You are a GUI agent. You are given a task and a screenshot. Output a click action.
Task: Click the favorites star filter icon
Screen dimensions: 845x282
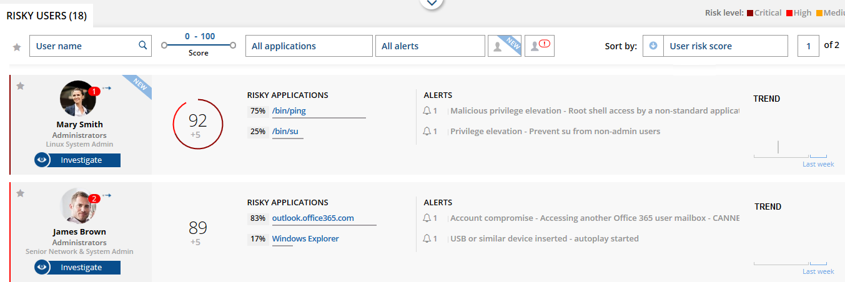coord(17,47)
